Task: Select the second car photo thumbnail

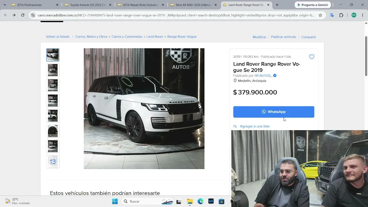Action: (x=53, y=70)
